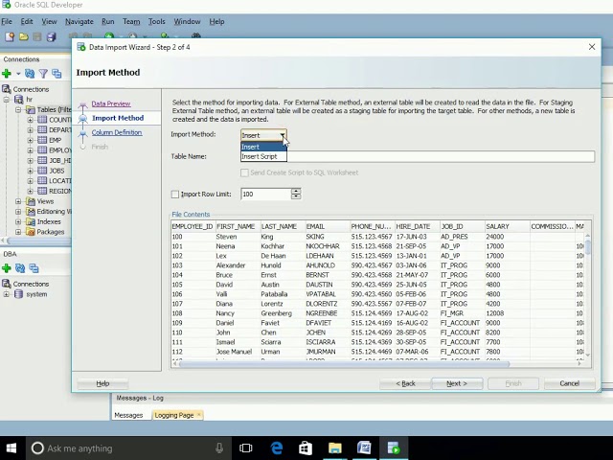Click the Next > button
Screen dimensions: 613x460
point(457,383)
